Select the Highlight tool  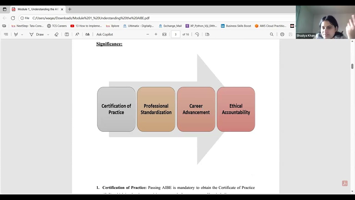coord(16,34)
